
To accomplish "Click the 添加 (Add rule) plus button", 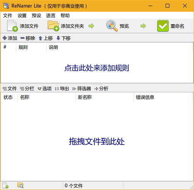I will tap(10, 38).
